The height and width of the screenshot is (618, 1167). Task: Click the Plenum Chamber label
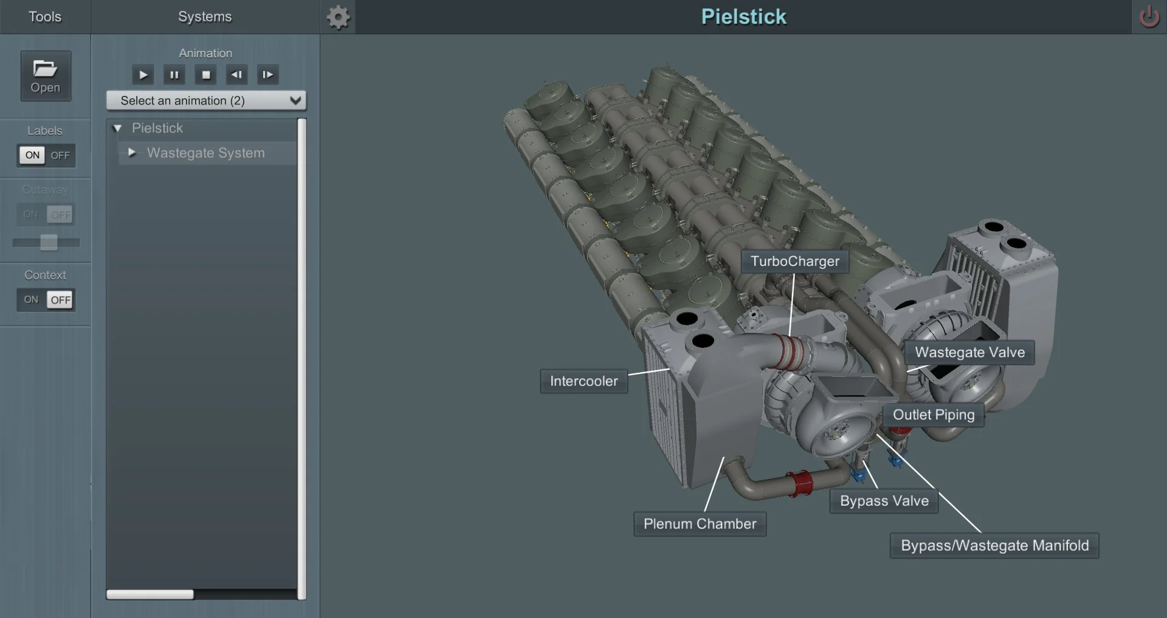pos(700,524)
